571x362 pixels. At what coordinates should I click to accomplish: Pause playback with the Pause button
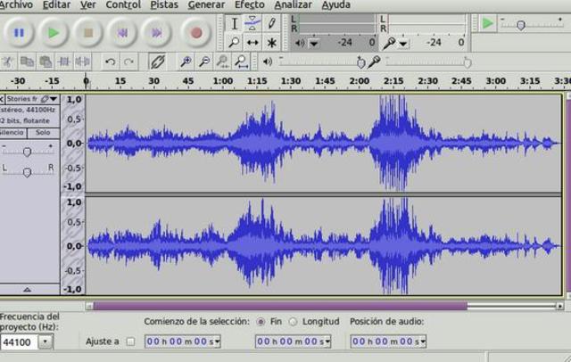click(x=19, y=33)
